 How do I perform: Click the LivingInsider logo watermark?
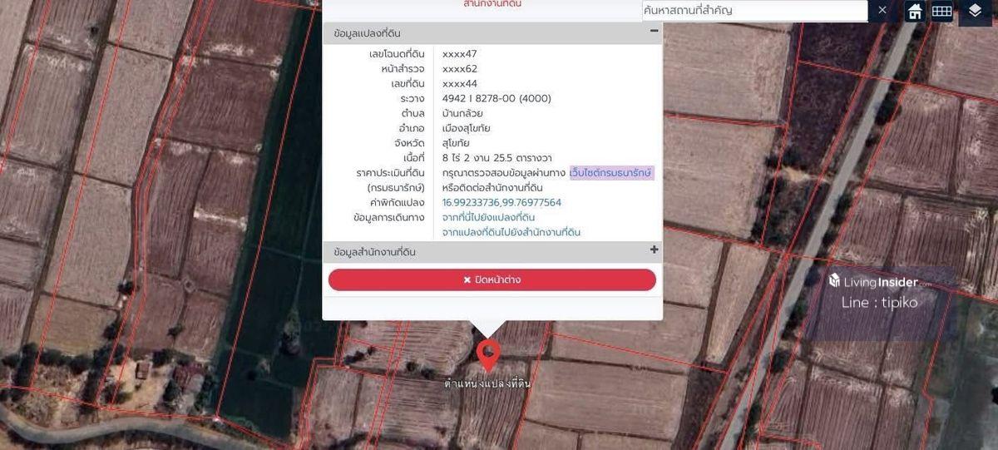[x=879, y=282]
